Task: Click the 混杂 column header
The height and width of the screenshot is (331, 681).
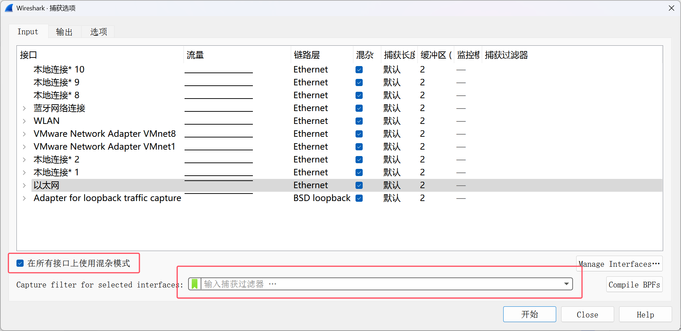Action: pyautogui.click(x=367, y=55)
